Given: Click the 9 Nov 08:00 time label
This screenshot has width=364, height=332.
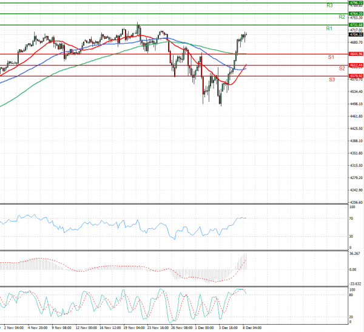Looking at the screenshot, I should point(61,328).
